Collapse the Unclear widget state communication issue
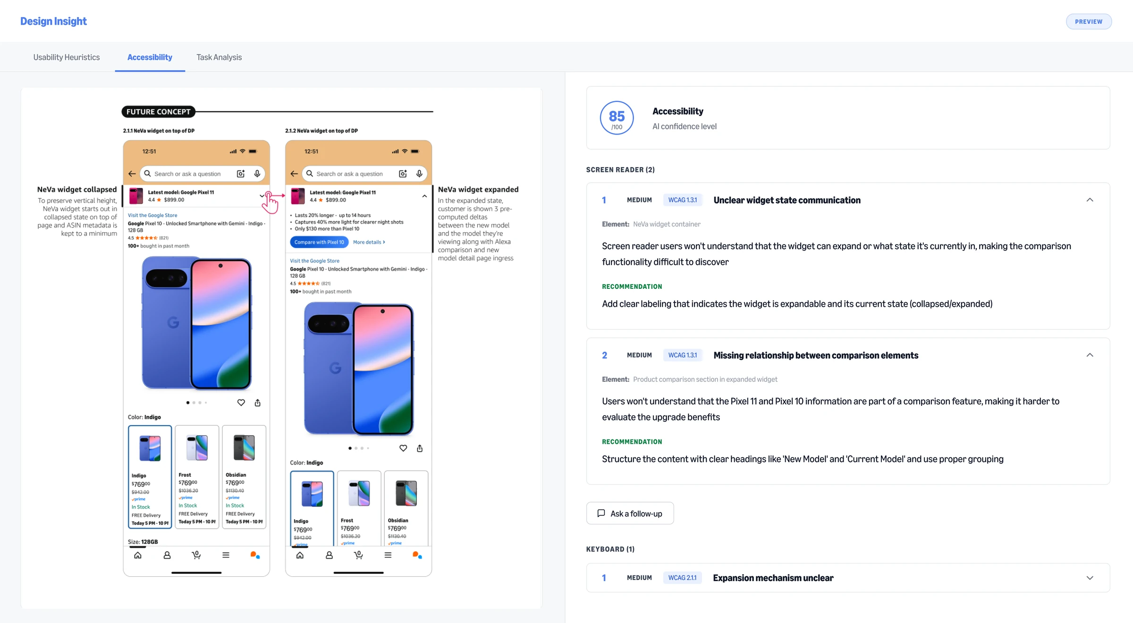Screen dimensions: 1133x623 [x=1090, y=200]
